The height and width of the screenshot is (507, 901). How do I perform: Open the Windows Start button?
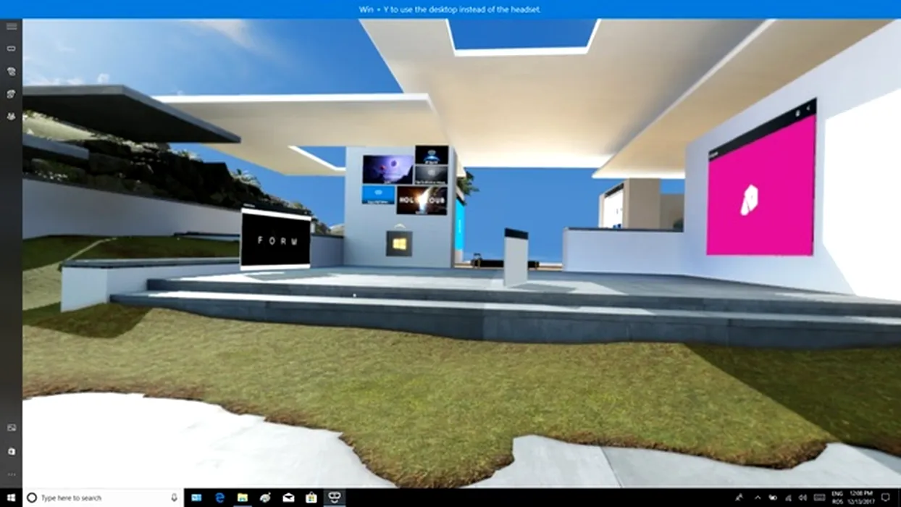pos(11,498)
